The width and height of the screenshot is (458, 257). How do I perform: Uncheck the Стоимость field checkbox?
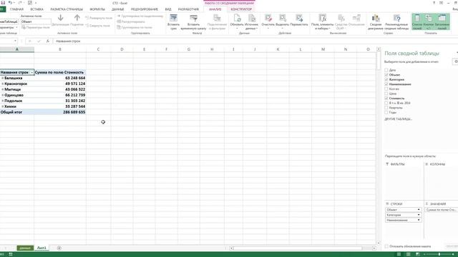coord(386,99)
